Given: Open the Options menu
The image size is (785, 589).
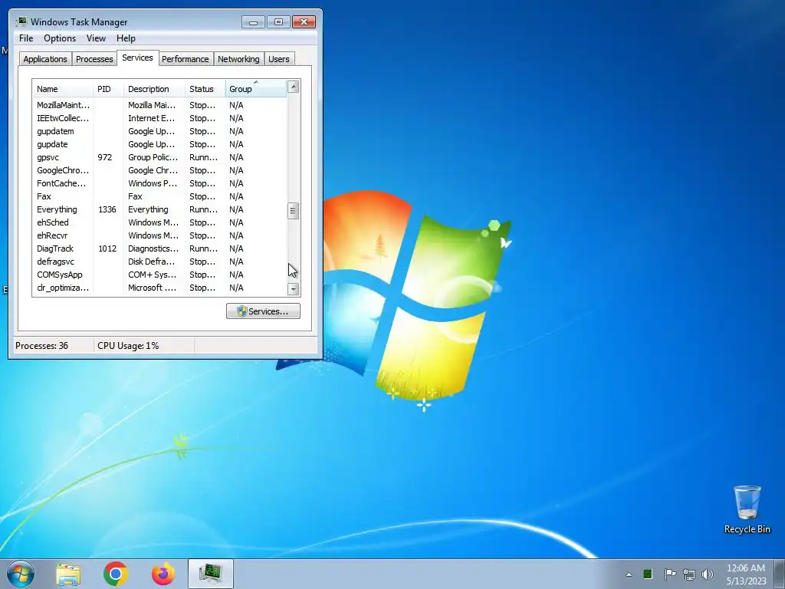Looking at the screenshot, I should point(60,38).
